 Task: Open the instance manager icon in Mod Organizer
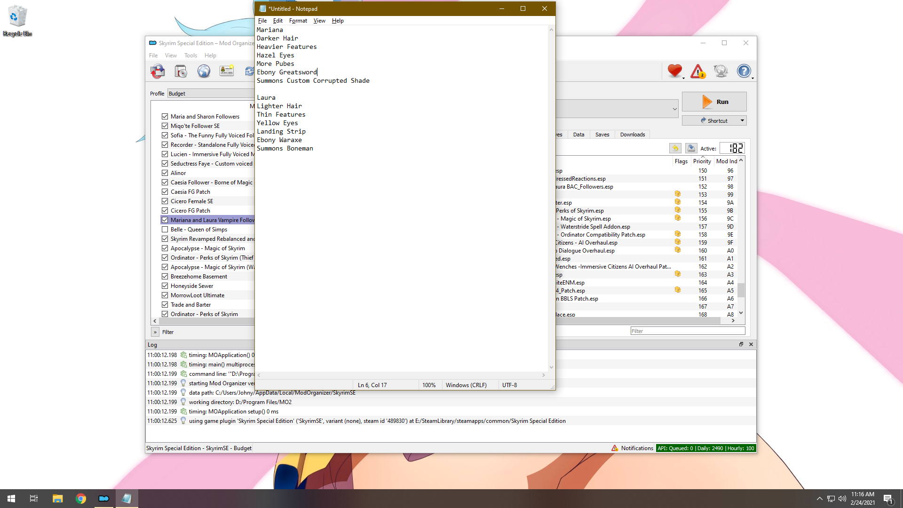click(158, 71)
